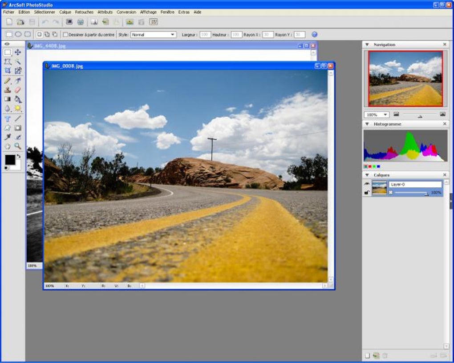Click the black foreground color swatch
Viewport: 454px width, 363px height.
(x=9, y=159)
